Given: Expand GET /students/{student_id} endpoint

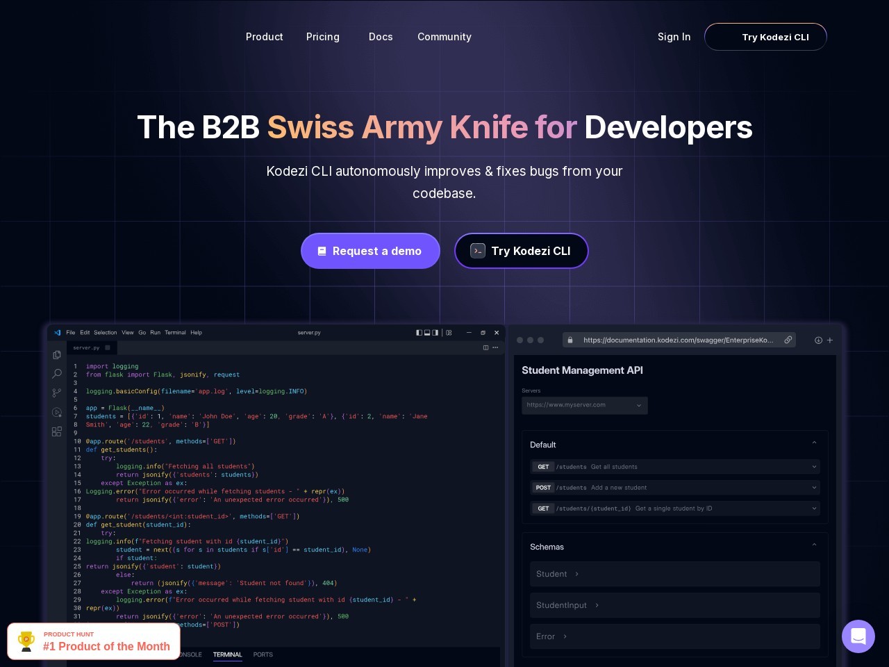Looking at the screenshot, I should 674,509.
